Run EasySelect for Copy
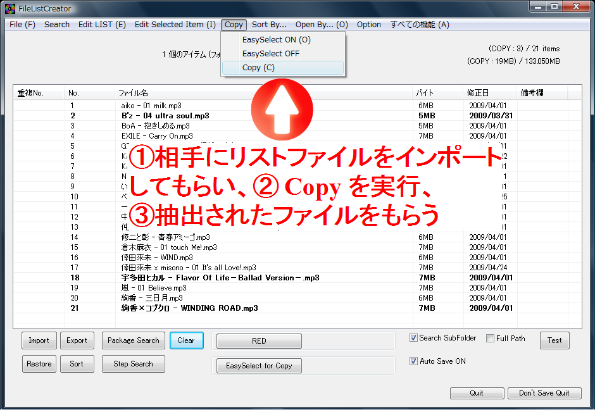Viewport: 595px width, 412px height. click(258, 365)
